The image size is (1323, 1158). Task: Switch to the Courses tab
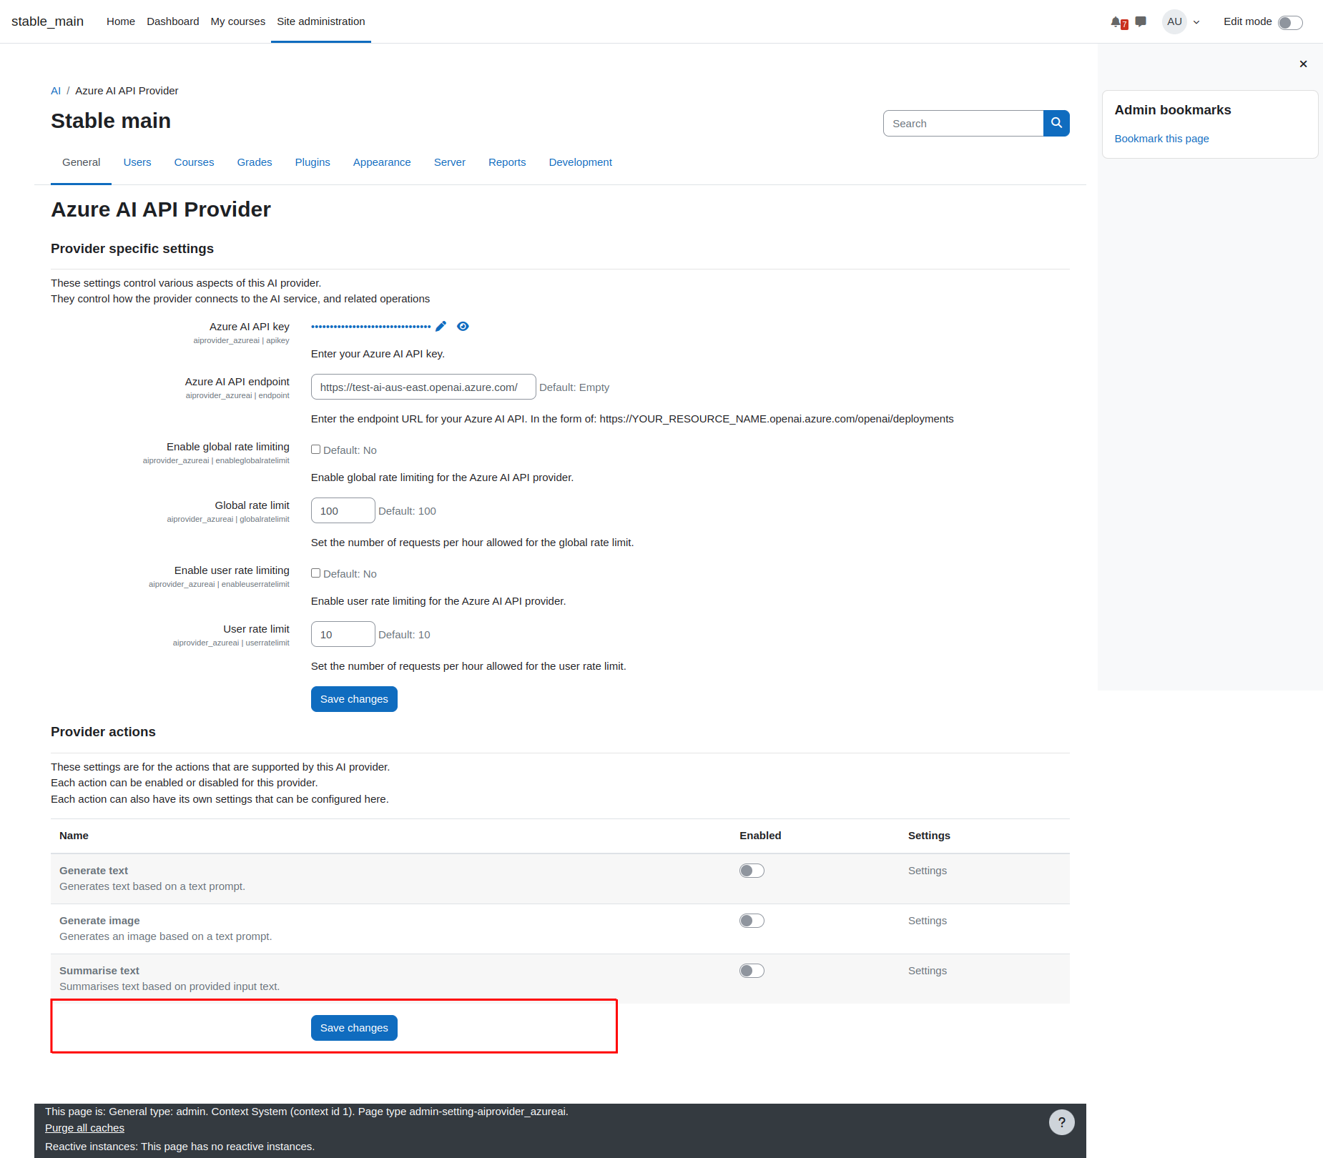point(194,162)
